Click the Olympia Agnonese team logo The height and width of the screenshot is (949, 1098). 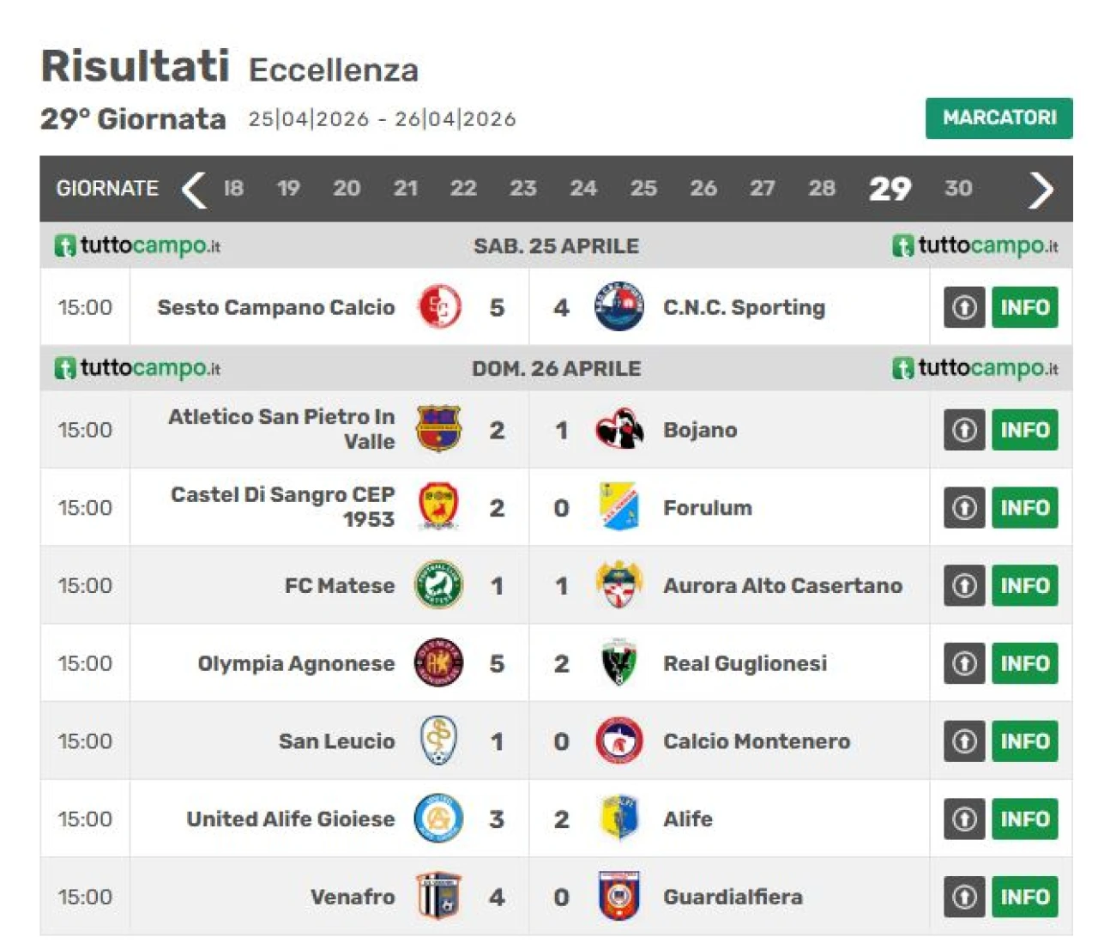[x=439, y=663]
